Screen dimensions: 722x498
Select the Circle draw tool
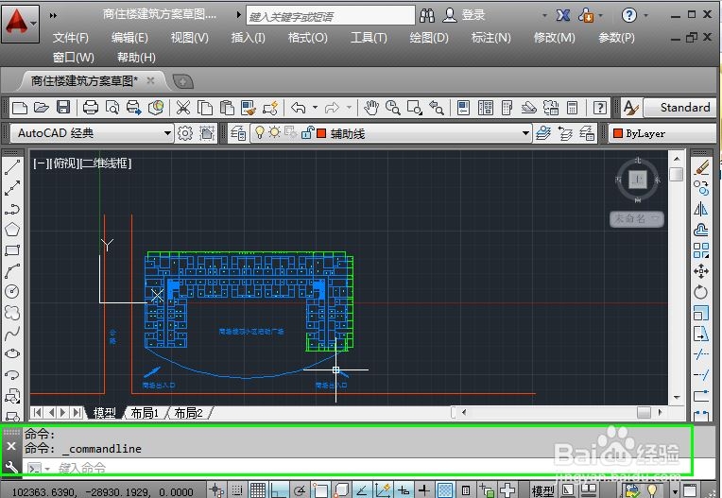pyautogui.click(x=12, y=291)
